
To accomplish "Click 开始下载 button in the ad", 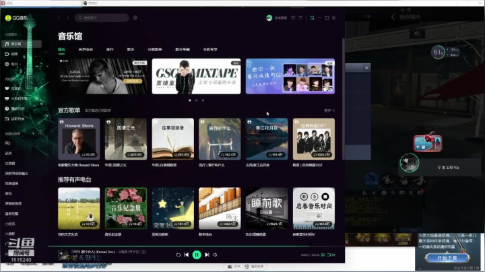I will click(x=447, y=258).
